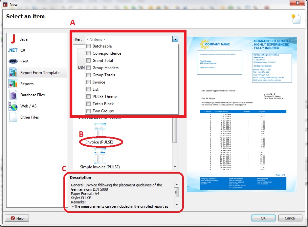Click the red Help question mark icon

coord(13,218)
